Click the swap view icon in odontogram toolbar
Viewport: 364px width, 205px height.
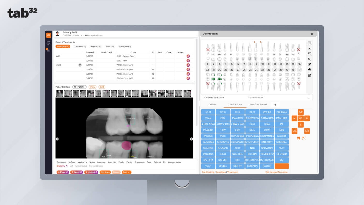tap(309, 54)
